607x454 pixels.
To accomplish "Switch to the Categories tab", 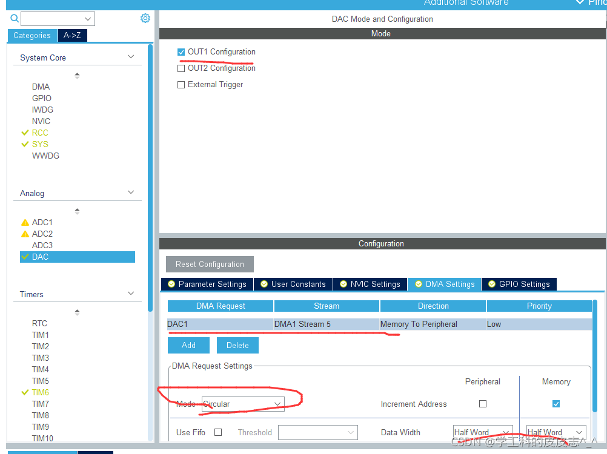I will (32, 35).
